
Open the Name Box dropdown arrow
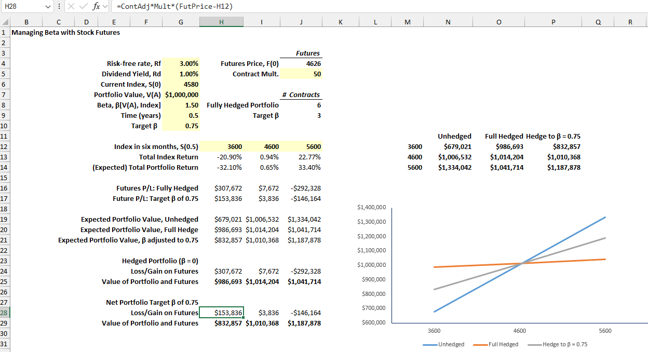48,7
